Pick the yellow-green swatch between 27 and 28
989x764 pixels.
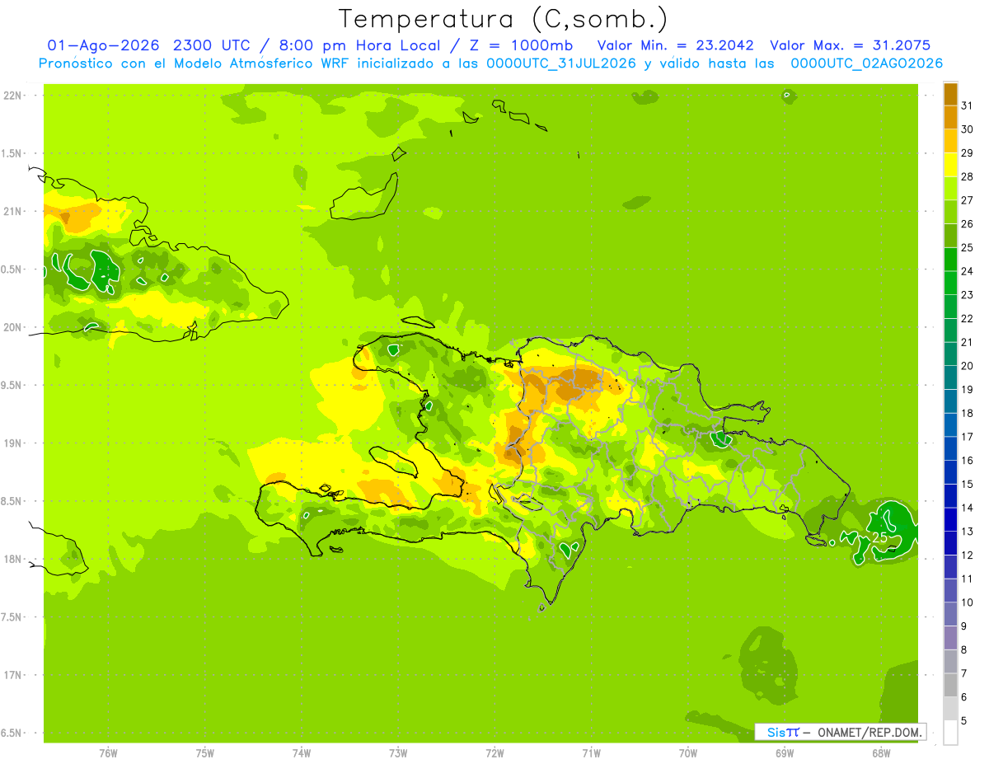coord(950,189)
